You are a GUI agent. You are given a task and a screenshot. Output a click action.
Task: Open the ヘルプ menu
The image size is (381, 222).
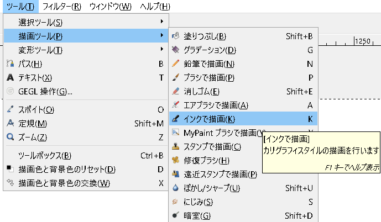(x=155, y=7)
